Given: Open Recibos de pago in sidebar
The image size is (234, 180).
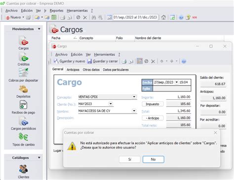Looking at the screenshot, I should pyautogui.click(x=23, y=107).
